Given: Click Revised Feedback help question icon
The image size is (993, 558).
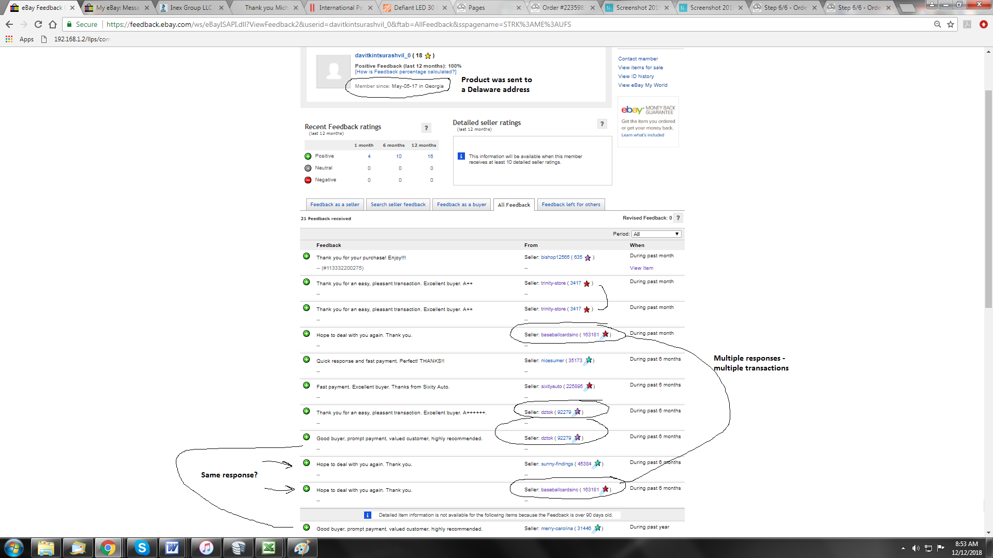Looking at the screenshot, I should tap(678, 218).
